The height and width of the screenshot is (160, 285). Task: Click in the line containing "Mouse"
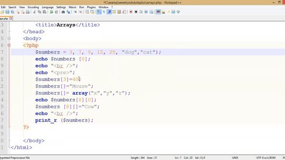64,86
